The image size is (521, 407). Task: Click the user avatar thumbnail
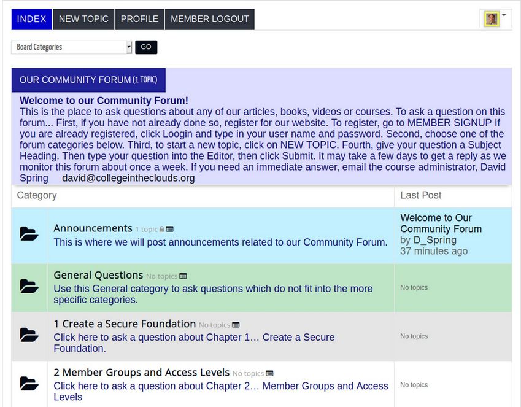pyautogui.click(x=491, y=19)
